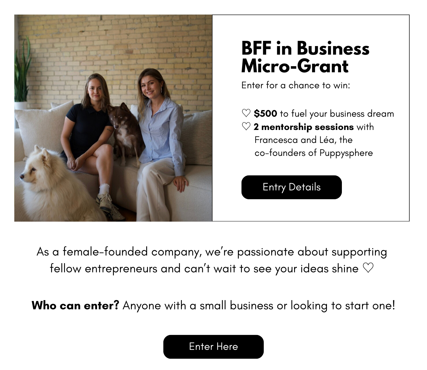Click the Entry Details button
This screenshot has height=370, width=427.
292,187
